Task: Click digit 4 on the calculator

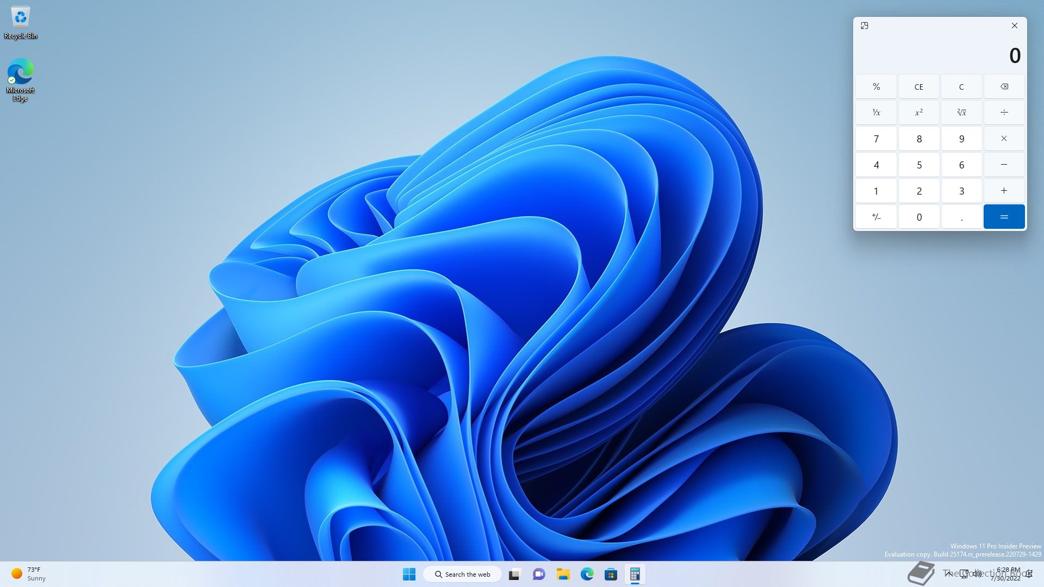Action: pos(876,165)
